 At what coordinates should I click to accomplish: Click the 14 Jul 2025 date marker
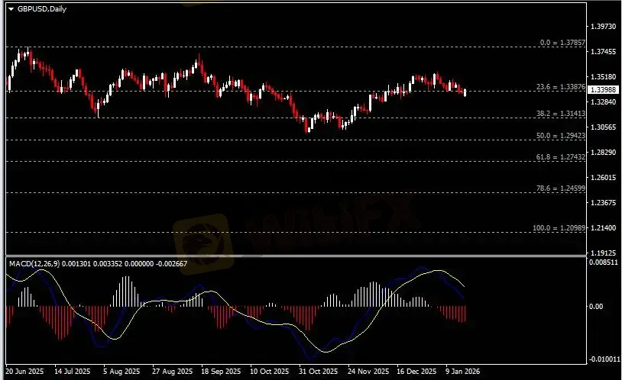pos(72,372)
